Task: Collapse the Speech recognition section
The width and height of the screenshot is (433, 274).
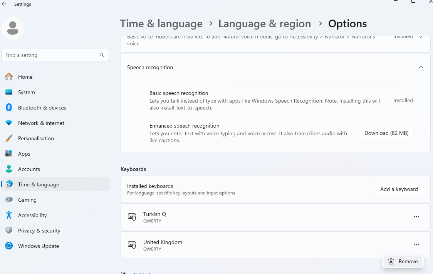Action: pos(421,67)
